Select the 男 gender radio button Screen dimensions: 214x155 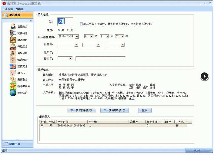pyautogui.click(x=59, y=30)
